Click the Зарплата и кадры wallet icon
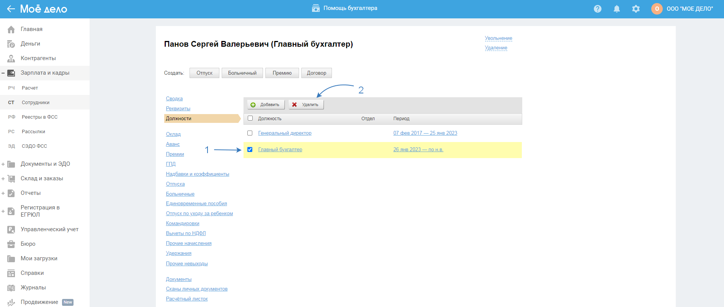 (x=11, y=73)
